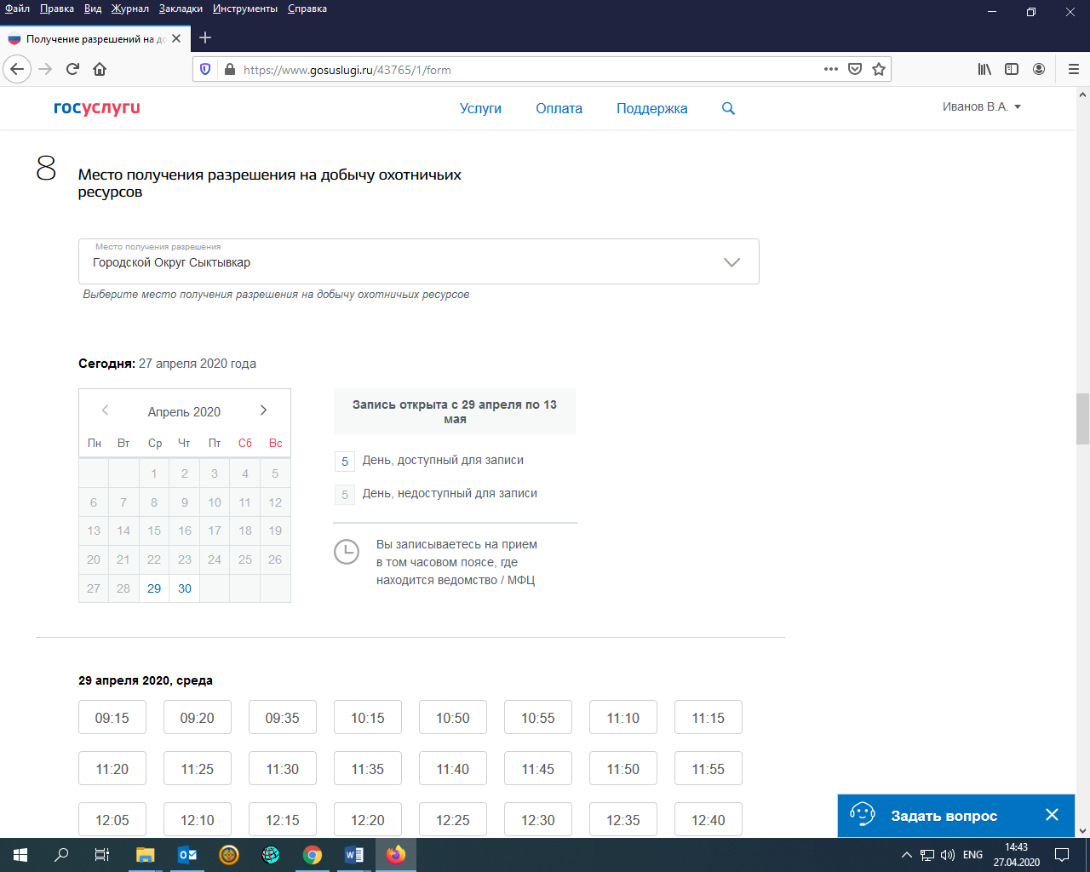Pick April 30 in the calendar

185,588
